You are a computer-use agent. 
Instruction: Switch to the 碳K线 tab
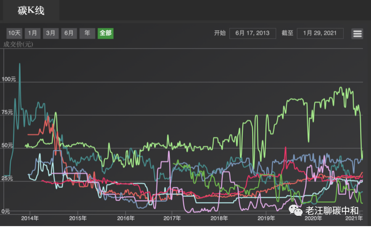pos(31,11)
